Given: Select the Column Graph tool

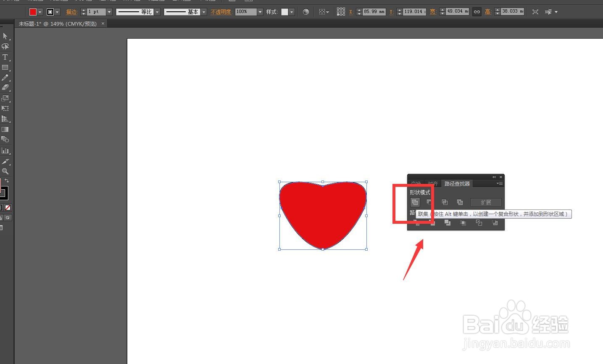Looking at the screenshot, I should pos(5,150).
